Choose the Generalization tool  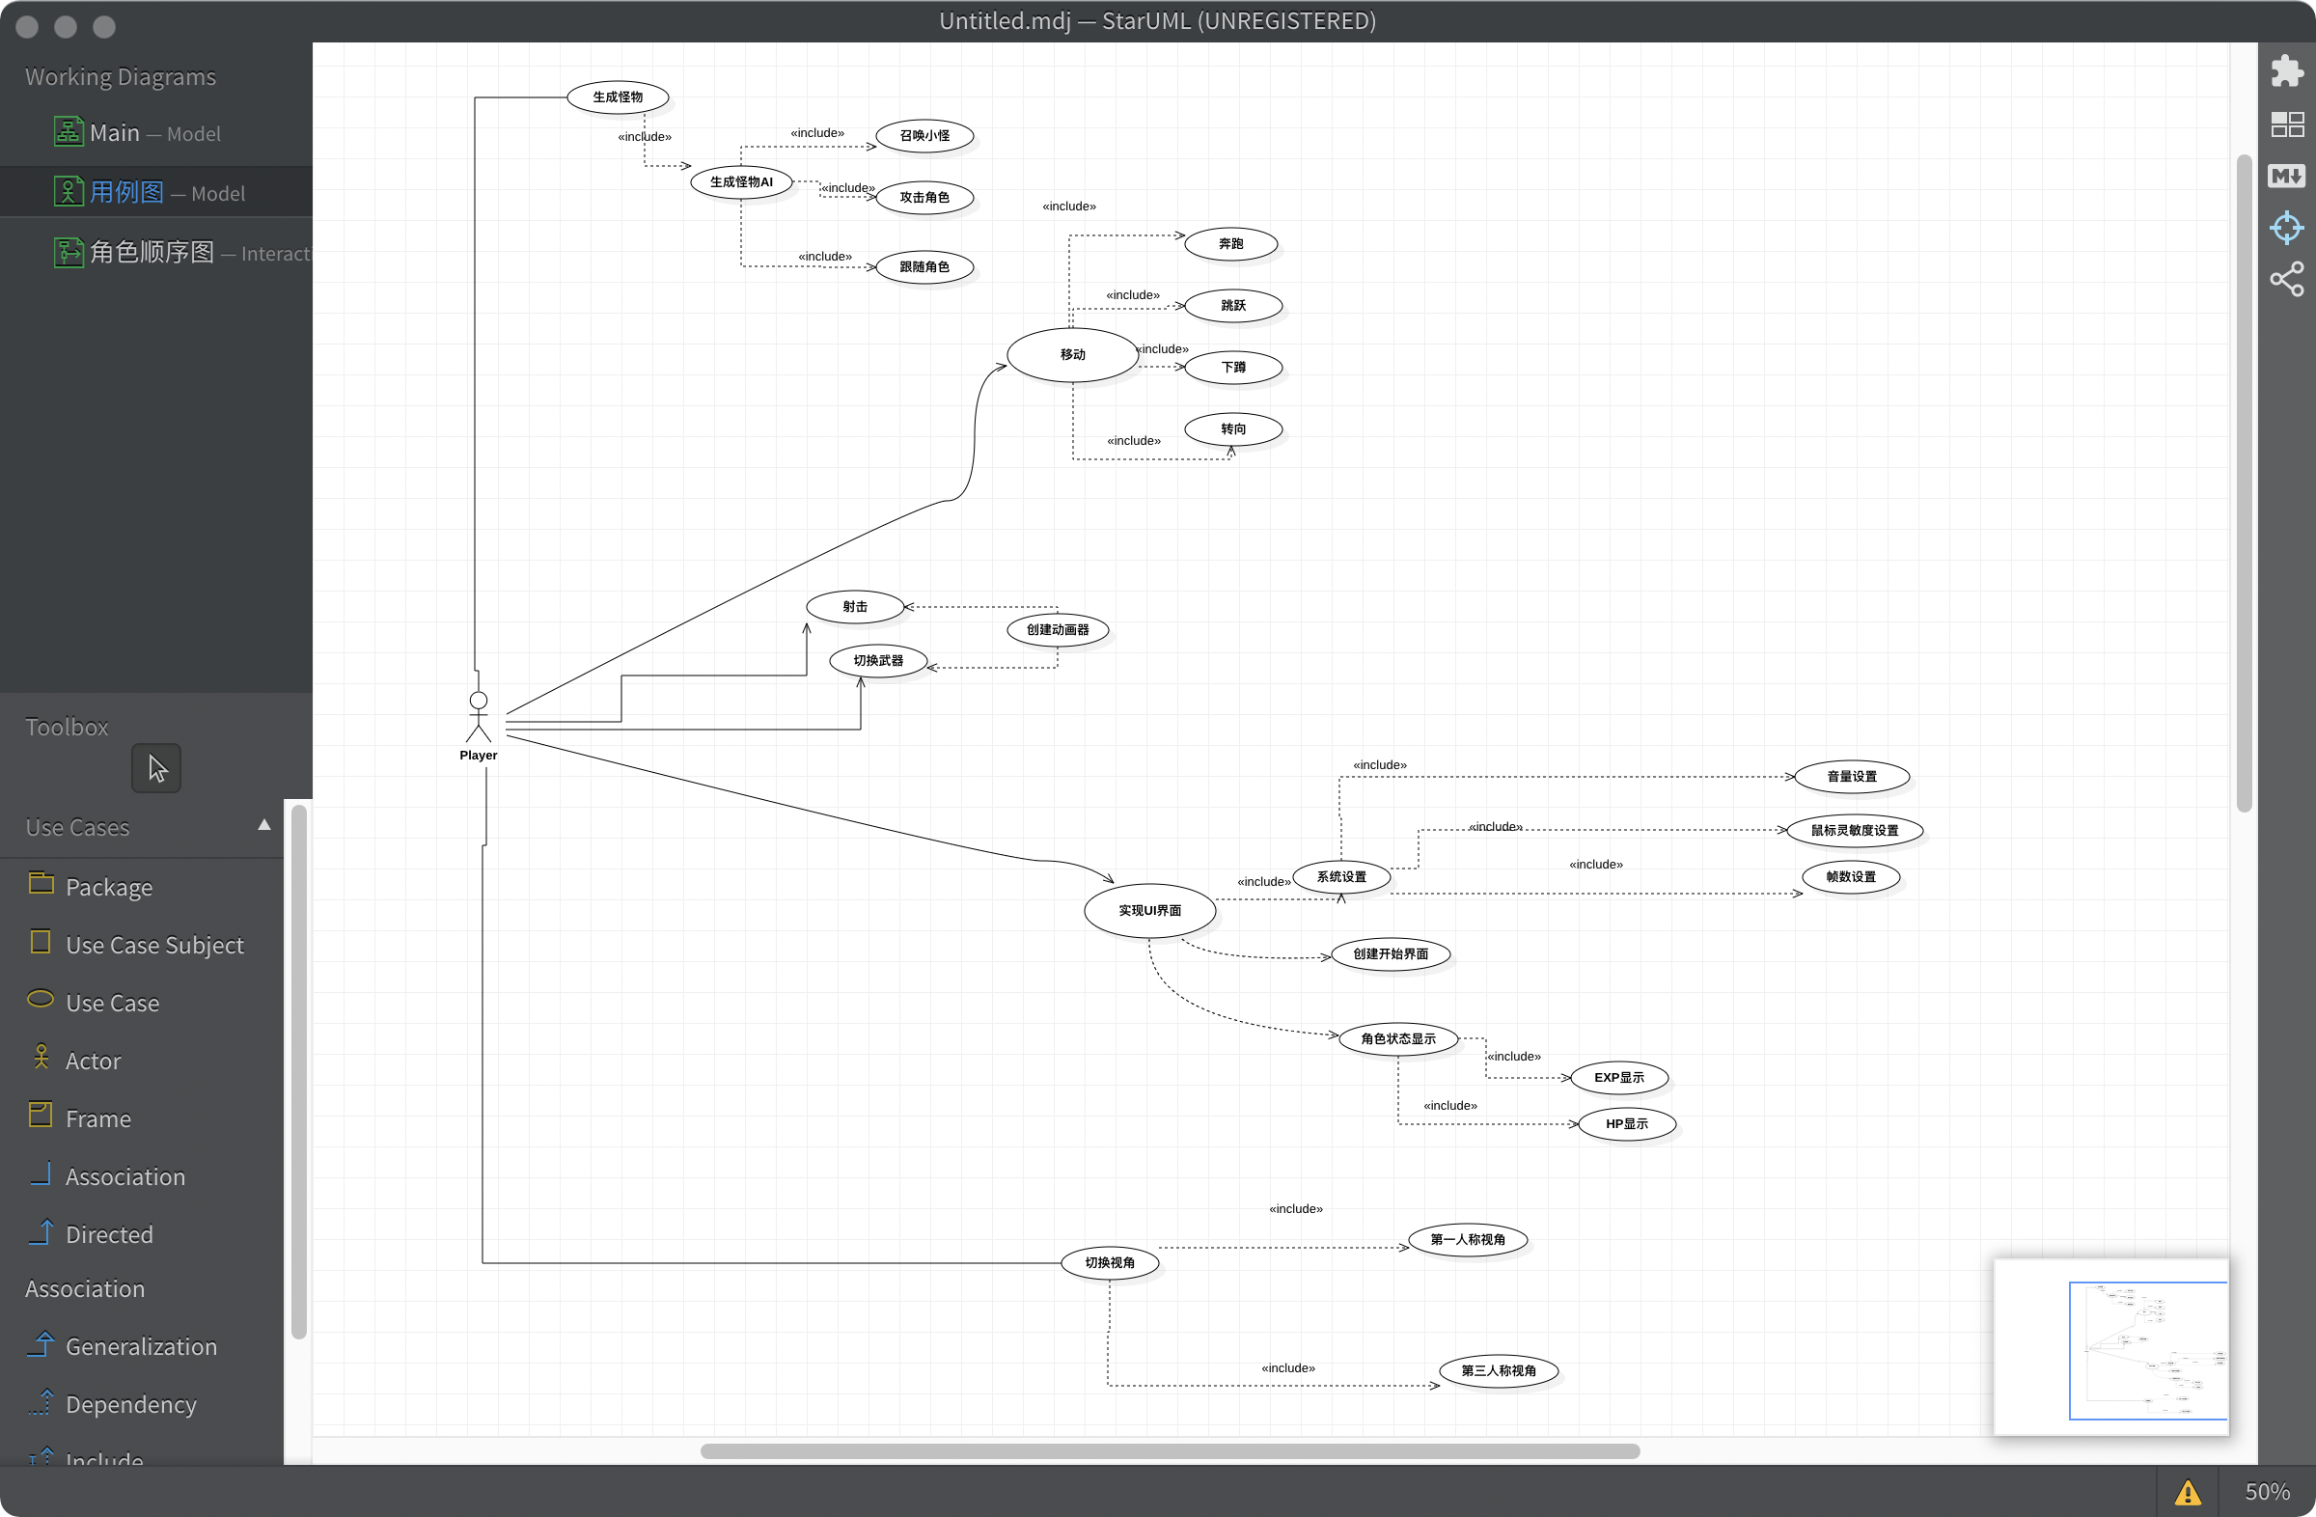pos(140,1347)
